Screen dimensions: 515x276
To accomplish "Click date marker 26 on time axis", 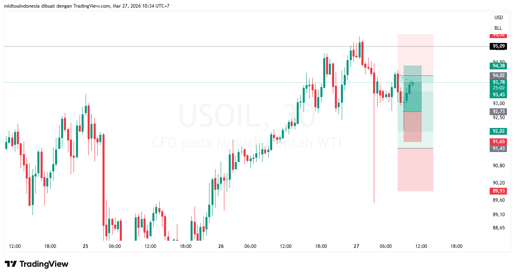I will coord(221,246).
